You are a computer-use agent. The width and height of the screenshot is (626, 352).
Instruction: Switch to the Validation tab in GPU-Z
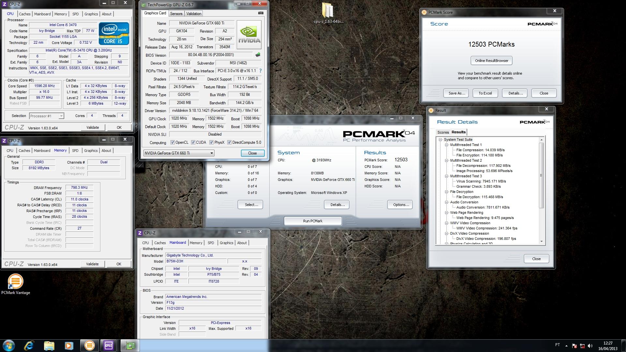pyautogui.click(x=194, y=14)
